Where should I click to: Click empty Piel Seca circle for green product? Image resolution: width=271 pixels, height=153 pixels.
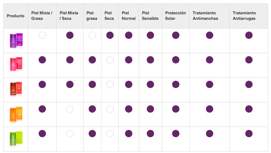(x=110, y=134)
